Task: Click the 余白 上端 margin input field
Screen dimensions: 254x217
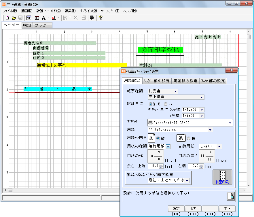Action: click(153, 166)
